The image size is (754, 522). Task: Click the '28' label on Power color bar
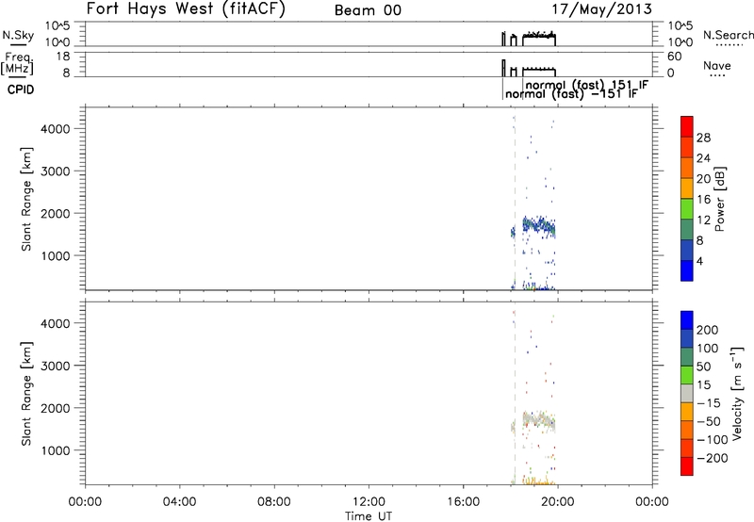click(x=703, y=138)
